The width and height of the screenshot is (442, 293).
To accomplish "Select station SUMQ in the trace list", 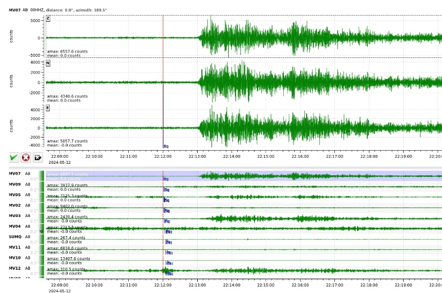I will click(15, 237).
